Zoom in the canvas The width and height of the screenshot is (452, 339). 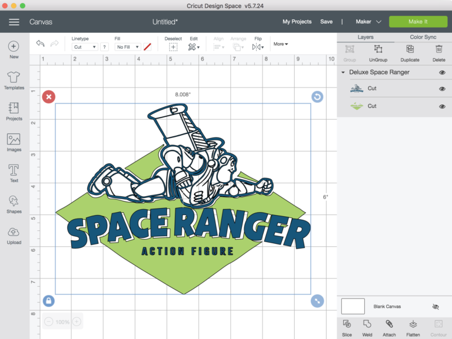[x=77, y=321]
